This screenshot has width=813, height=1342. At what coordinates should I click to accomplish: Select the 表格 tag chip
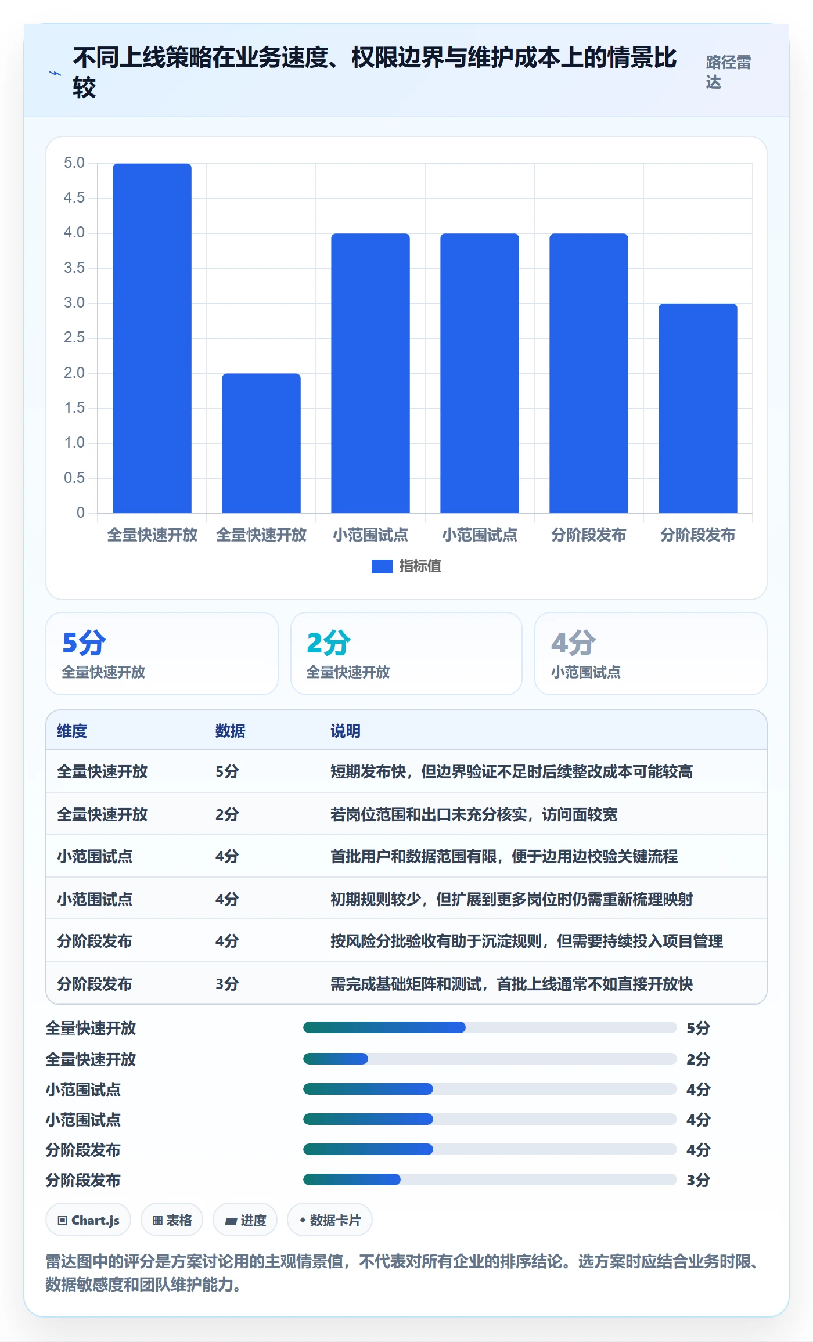pos(172,1220)
